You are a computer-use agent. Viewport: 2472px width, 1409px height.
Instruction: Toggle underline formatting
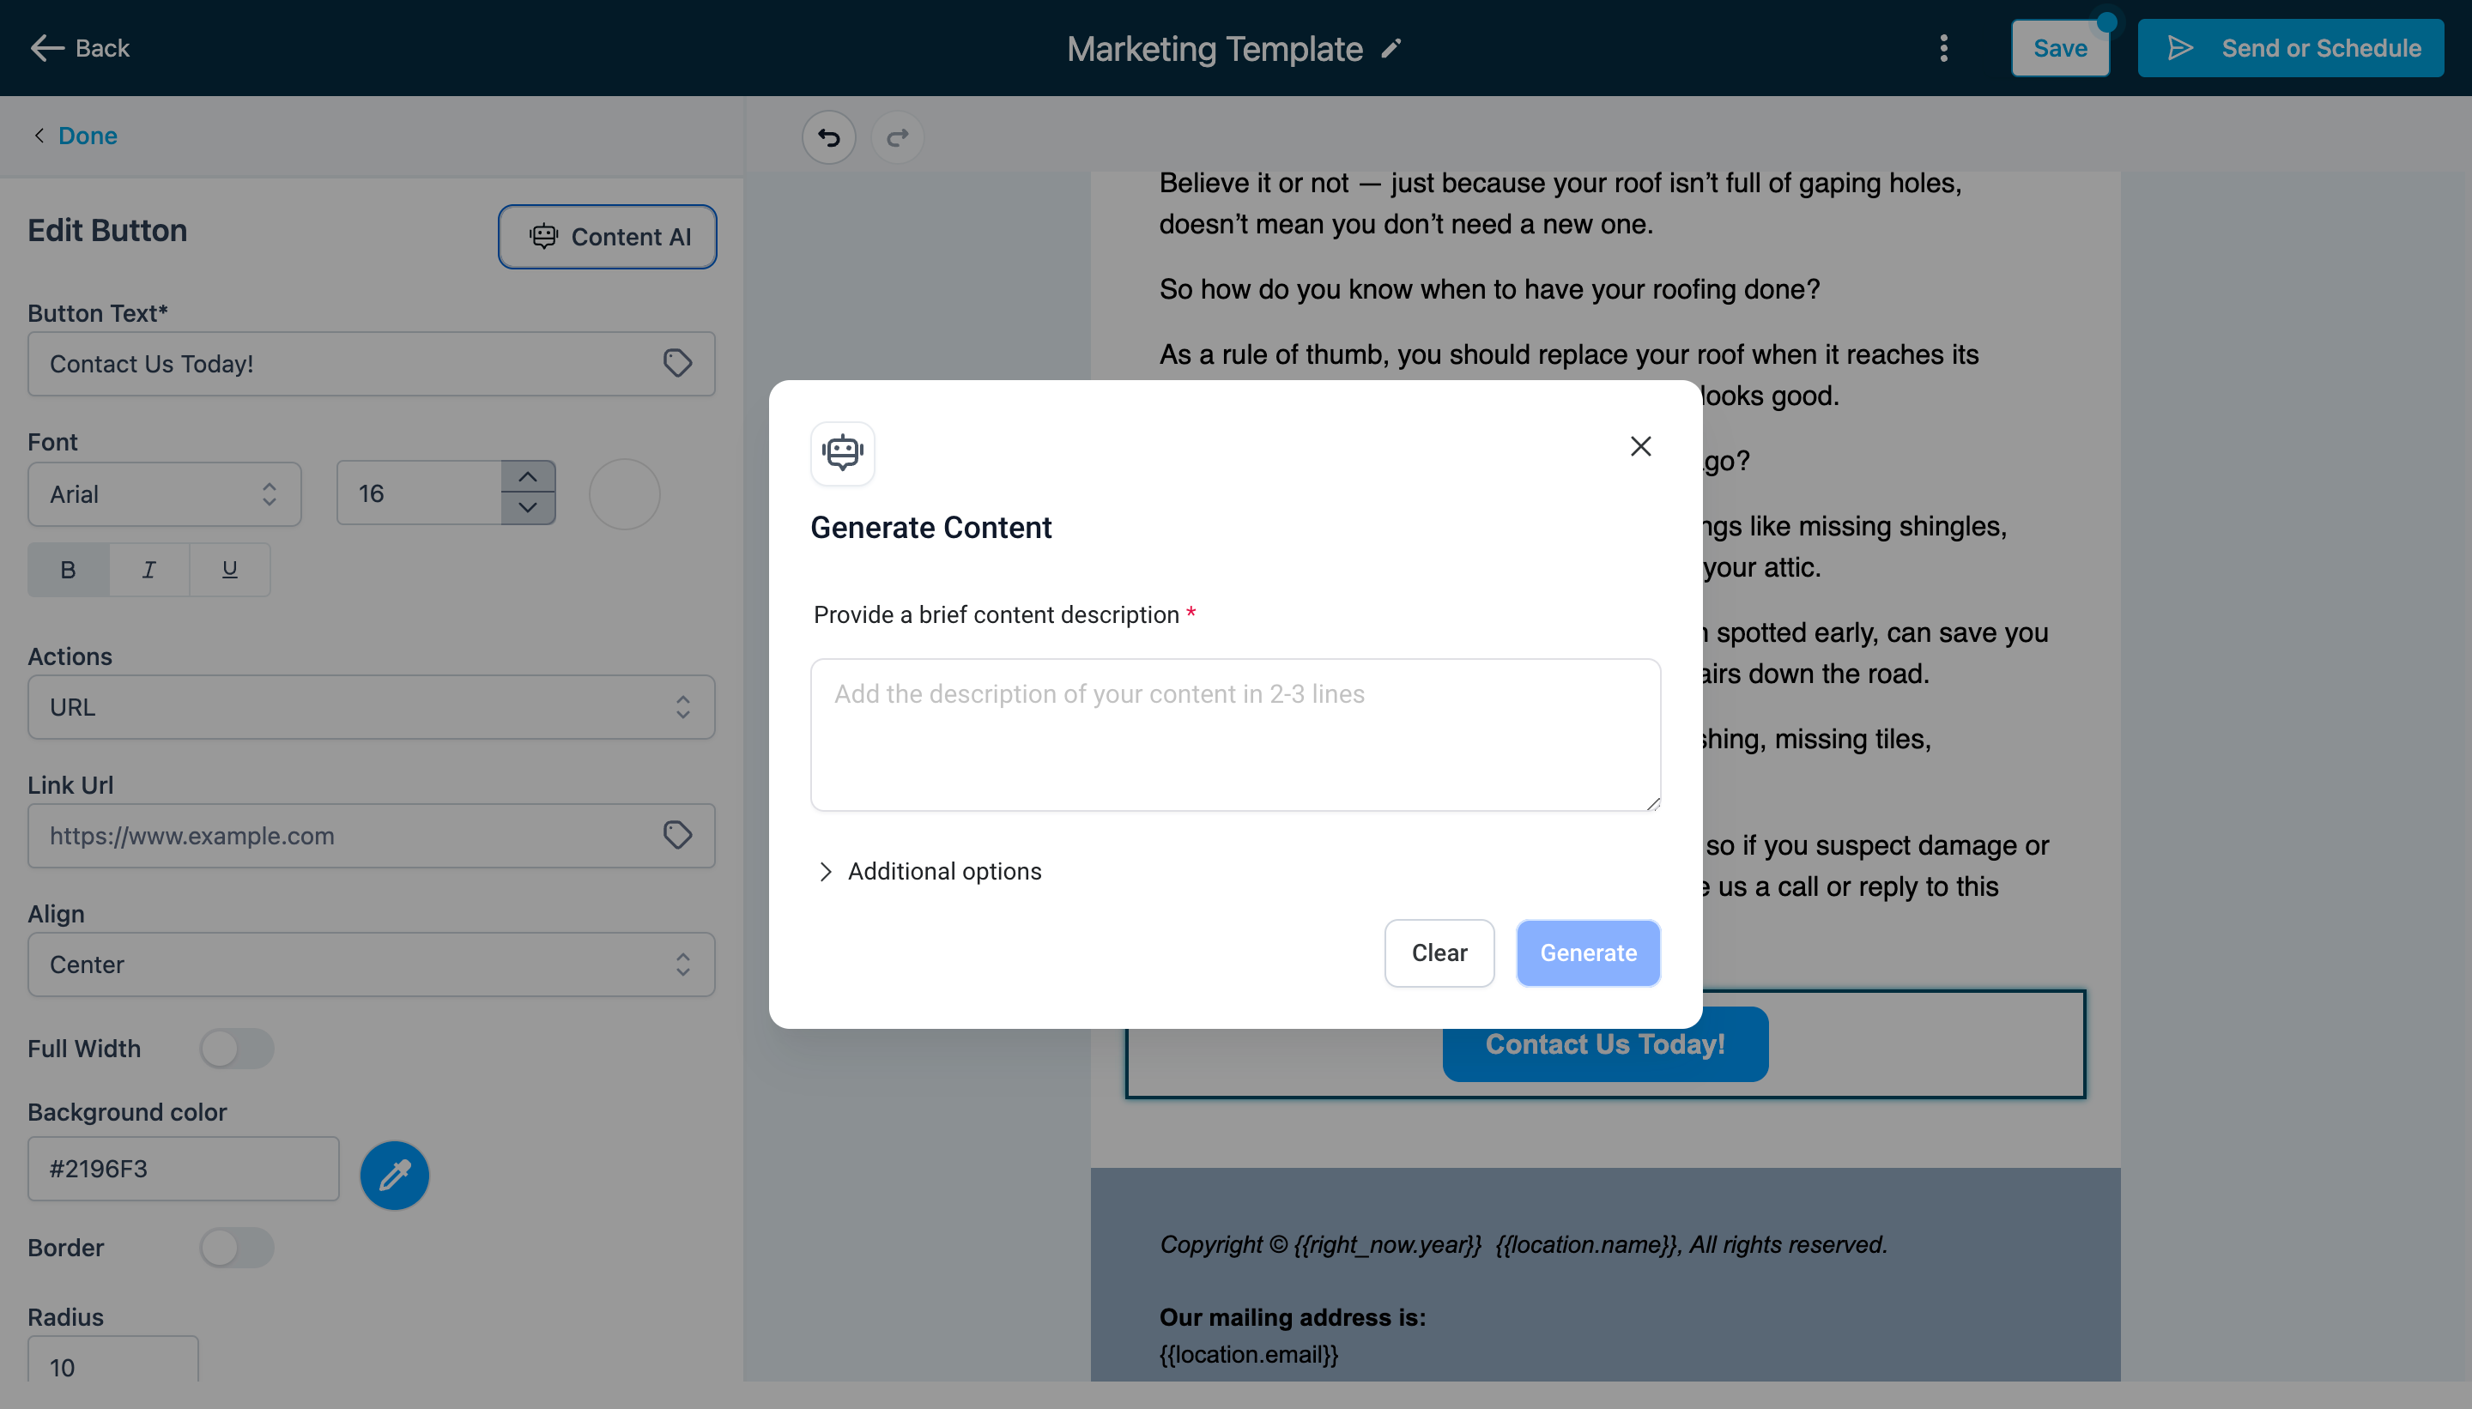coord(229,569)
